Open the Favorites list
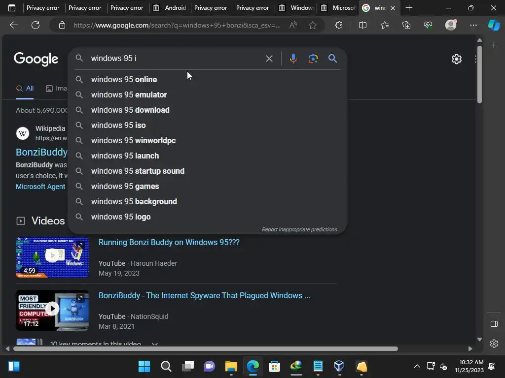 coord(385,25)
